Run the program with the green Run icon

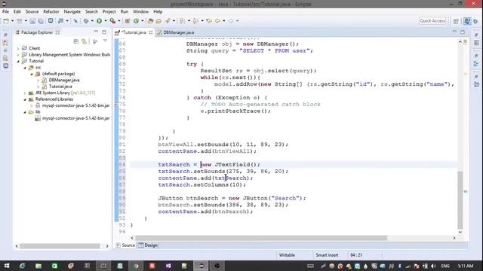[x=99, y=21]
